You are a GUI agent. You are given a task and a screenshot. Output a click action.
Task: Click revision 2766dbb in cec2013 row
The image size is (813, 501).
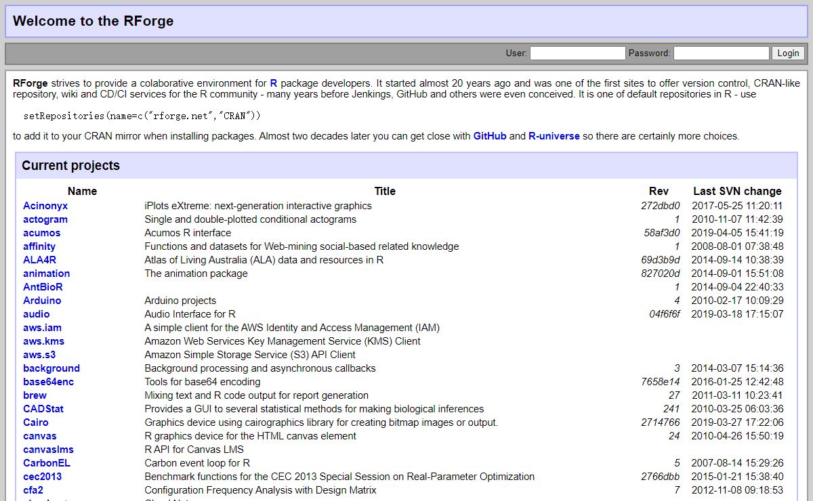click(x=660, y=477)
